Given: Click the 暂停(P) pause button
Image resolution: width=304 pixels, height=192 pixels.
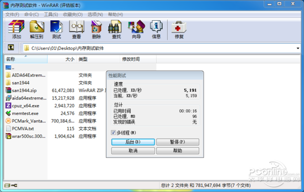Looking at the screenshot, I should point(178,142).
